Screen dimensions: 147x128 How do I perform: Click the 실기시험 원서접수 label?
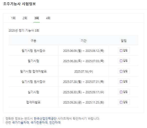click(33, 82)
